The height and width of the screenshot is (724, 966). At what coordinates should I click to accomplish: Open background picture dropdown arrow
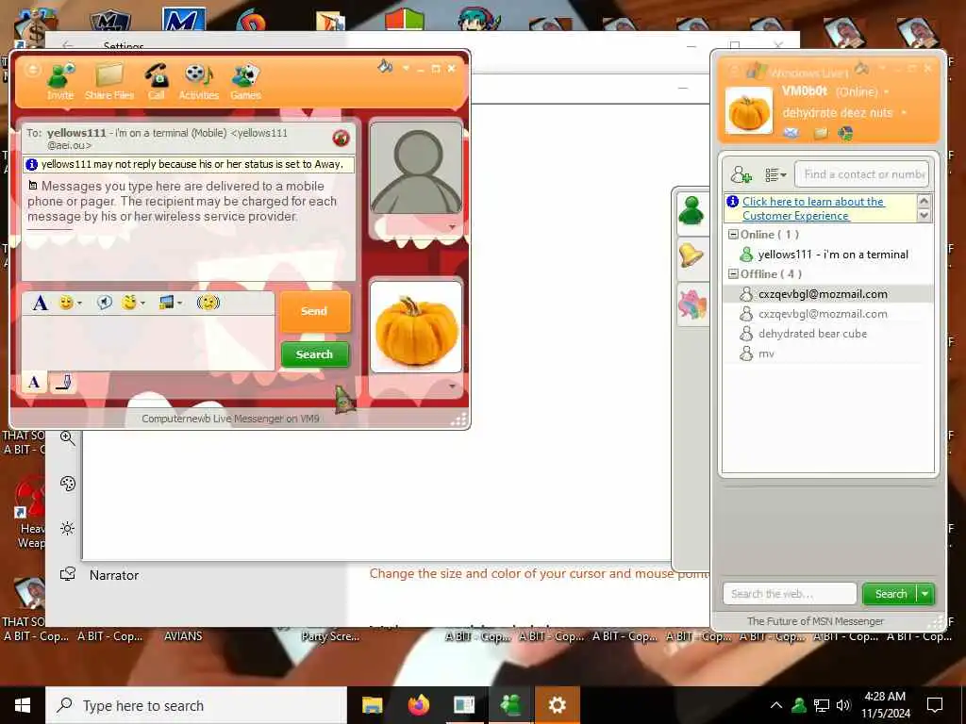[180, 303]
